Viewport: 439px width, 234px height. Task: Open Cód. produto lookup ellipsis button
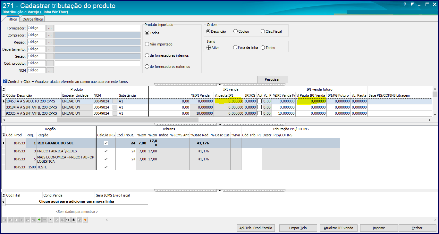[50, 63]
